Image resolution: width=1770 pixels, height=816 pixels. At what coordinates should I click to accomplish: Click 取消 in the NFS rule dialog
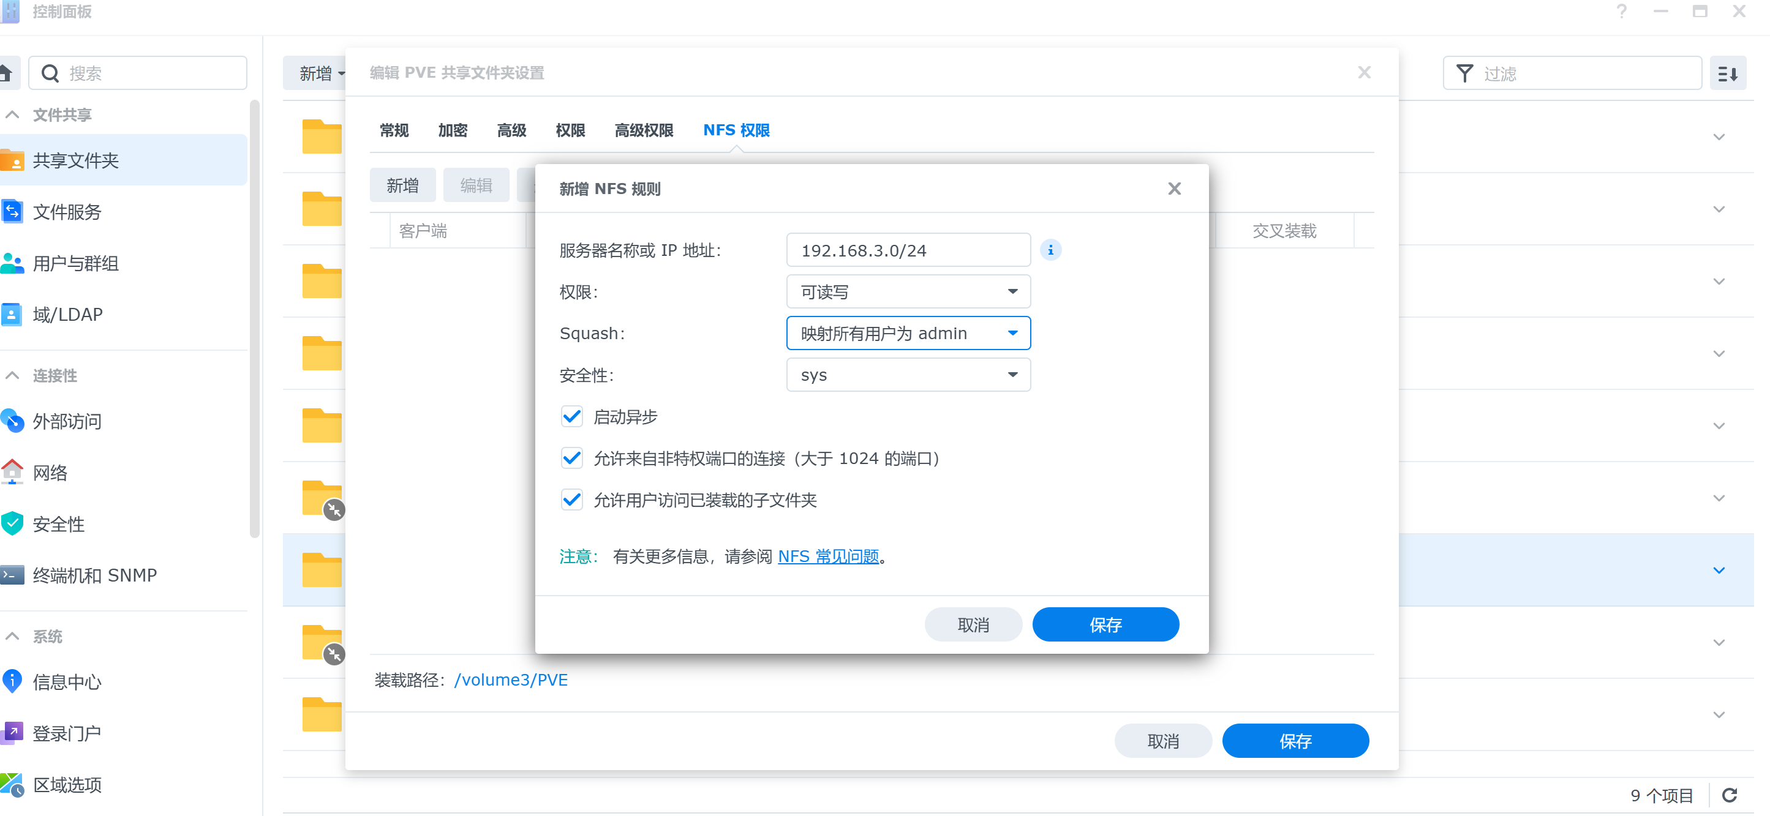coord(973,624)
